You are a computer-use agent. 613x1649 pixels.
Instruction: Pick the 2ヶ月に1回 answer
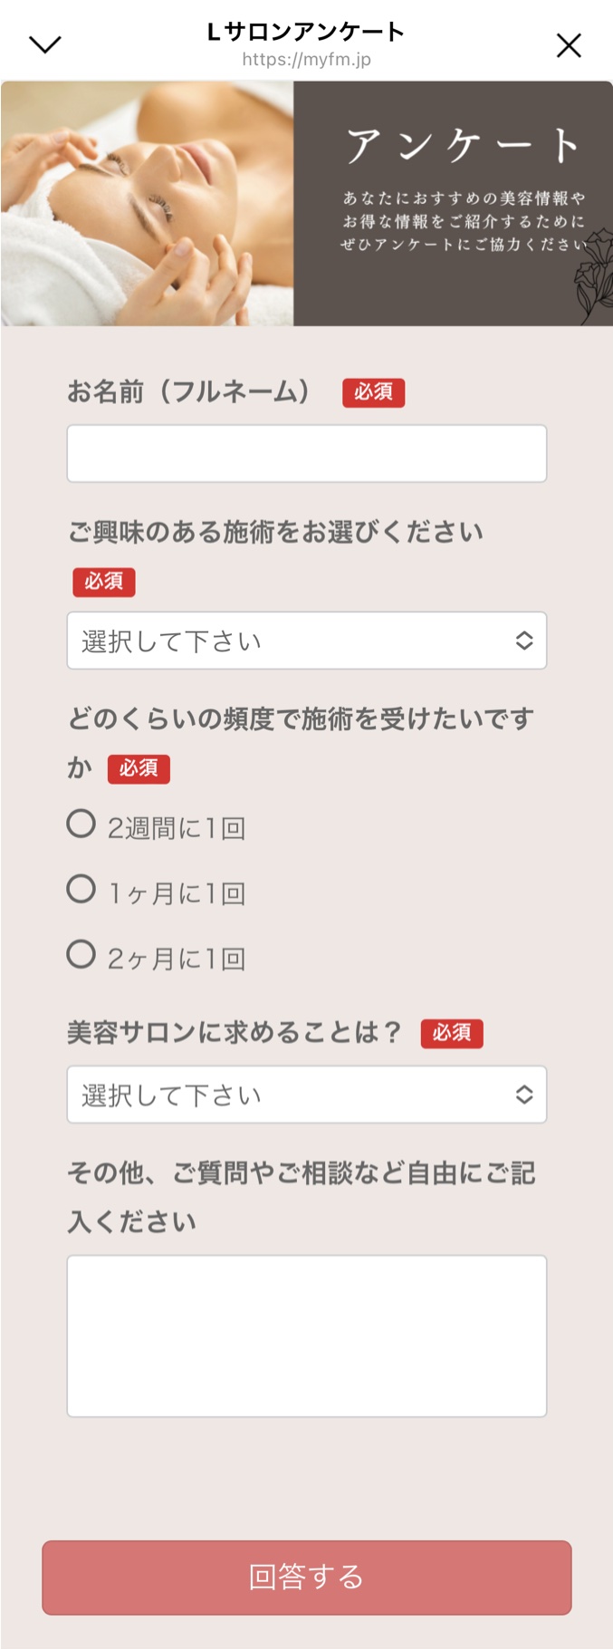81,956
